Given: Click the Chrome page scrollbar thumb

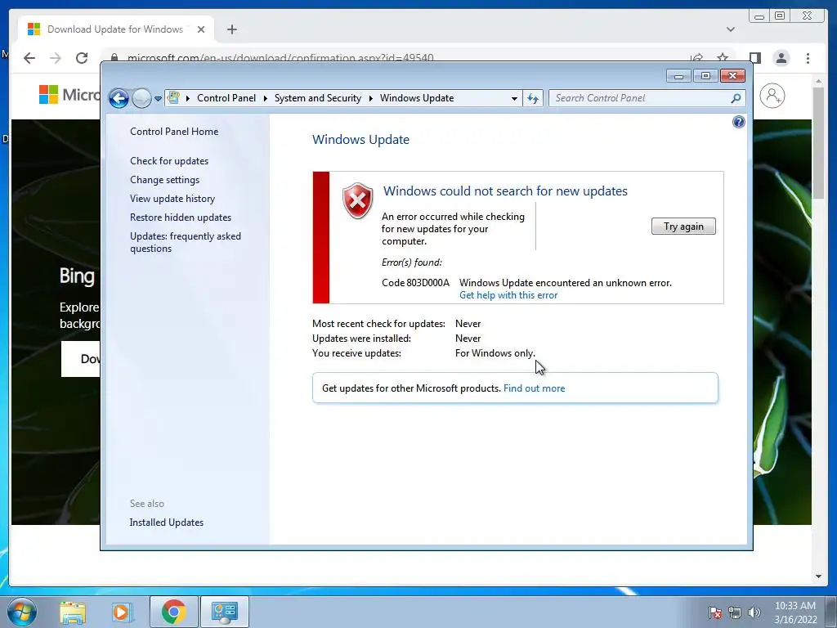Looking at the screenshot, I should pyautogui.click(x=818, y=142).
